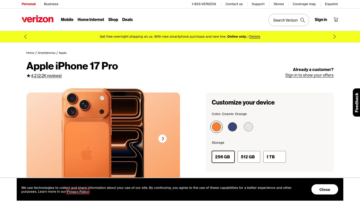Close the cookie notice banner

tap(325, 189)
